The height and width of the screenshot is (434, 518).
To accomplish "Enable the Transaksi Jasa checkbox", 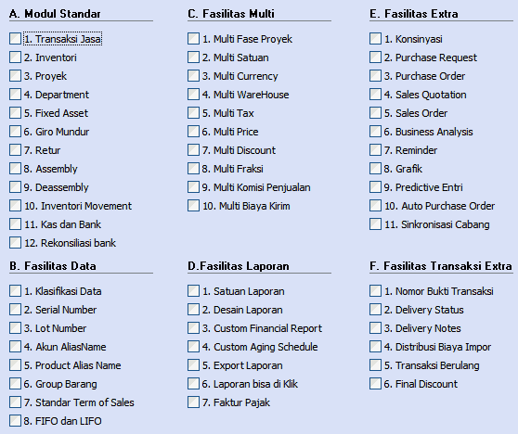I will pyautogui.click(x=15, y=39).
